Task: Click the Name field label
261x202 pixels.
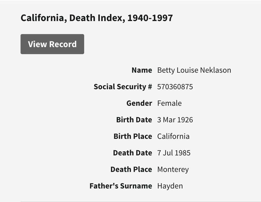Action: (x=142, y=70)
